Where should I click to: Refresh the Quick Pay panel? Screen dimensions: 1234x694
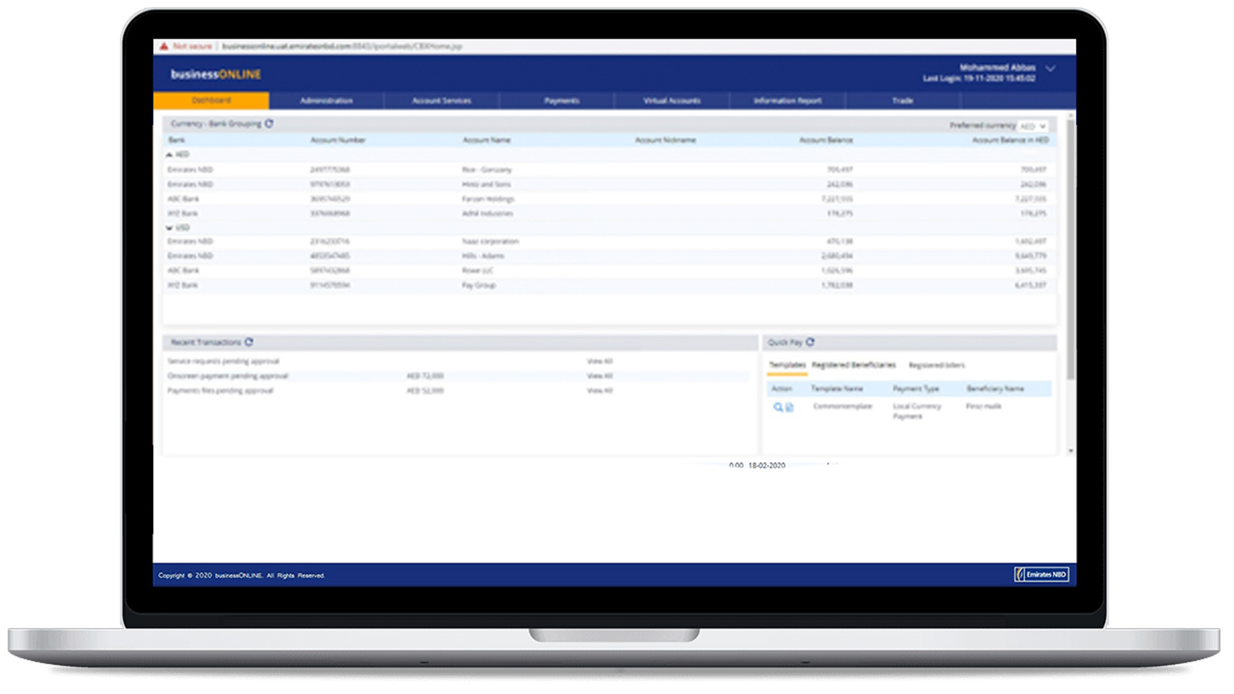click(x=810, y=342)
